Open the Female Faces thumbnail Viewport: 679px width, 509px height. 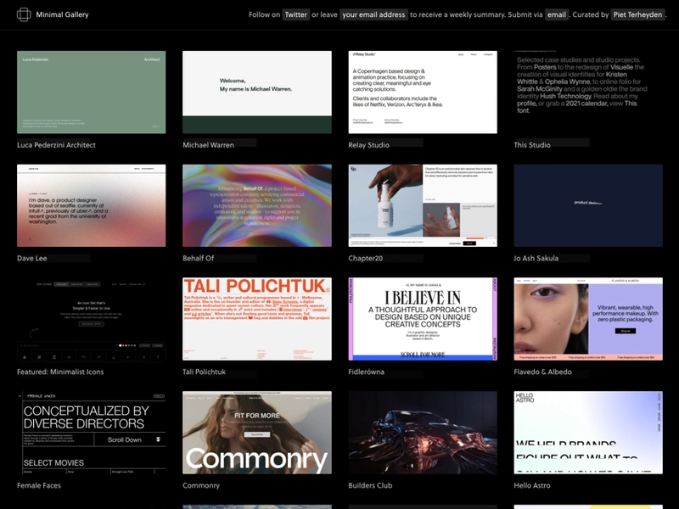[x=92, y=433]
